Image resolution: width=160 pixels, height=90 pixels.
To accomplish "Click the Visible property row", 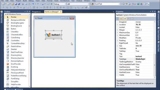I will coord(135,75).
